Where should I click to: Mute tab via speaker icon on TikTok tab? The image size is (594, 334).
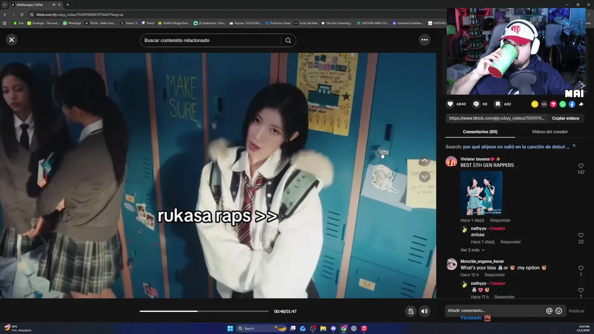point(53,5)
